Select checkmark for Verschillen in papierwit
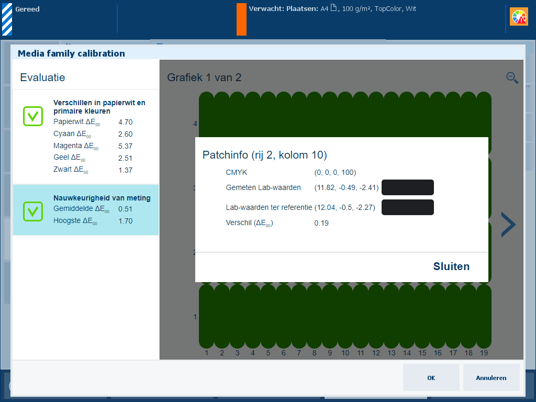 point(33,116)
